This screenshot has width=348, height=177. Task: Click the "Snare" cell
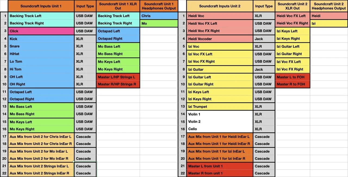tap(41, 46)
